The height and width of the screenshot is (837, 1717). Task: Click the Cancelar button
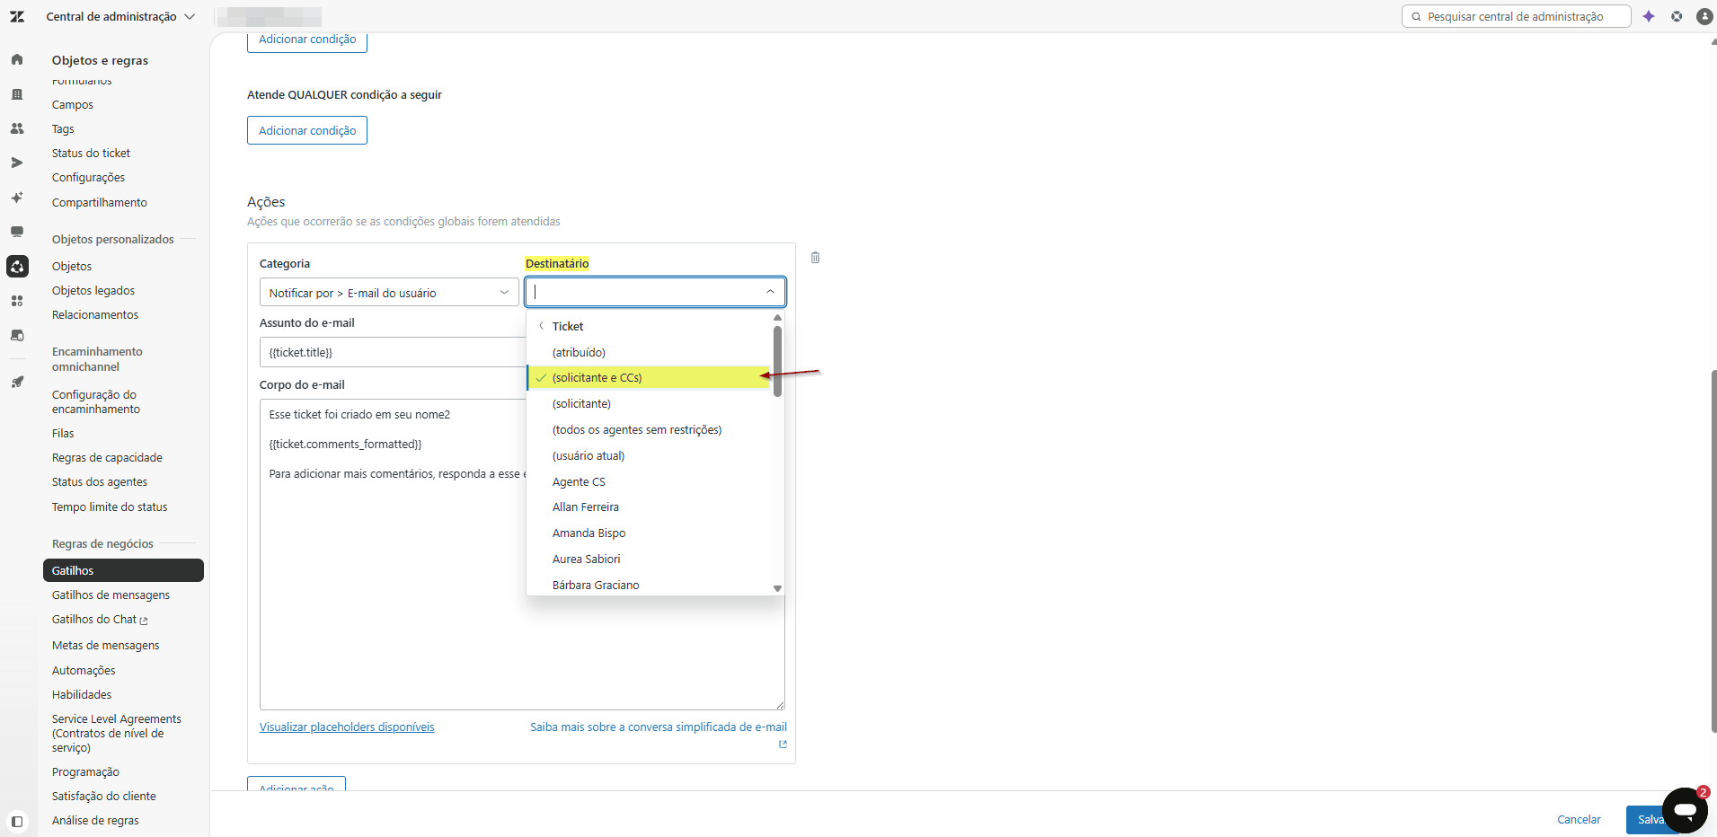point(1579,819)
